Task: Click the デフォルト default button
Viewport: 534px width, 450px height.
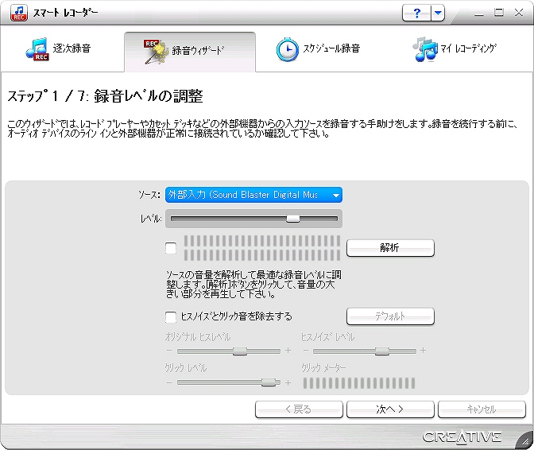Action: tap(390, 316)
